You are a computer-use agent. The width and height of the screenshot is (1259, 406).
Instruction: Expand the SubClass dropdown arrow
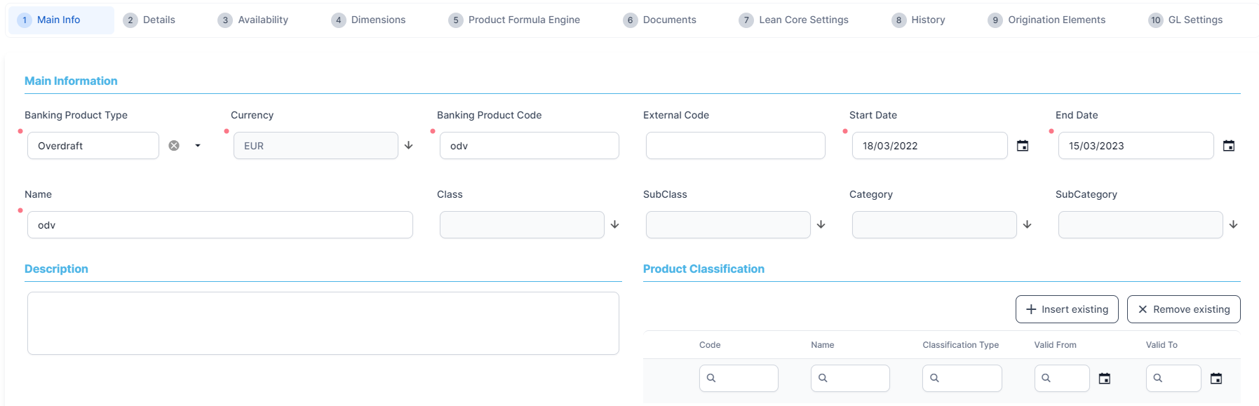[x=821, y=224]
